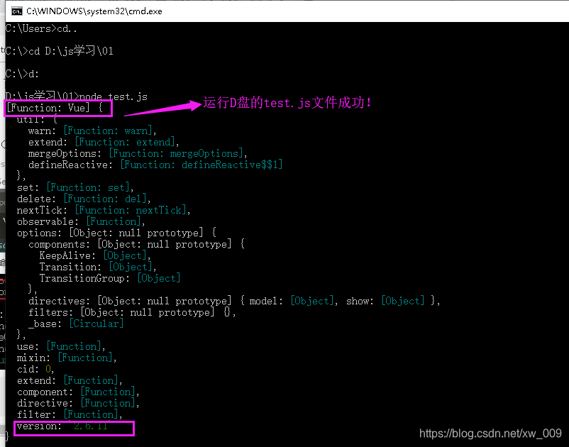Viewport: 569px width, 447px height.
Task: Click the 'directives:' output line
Action: click(x=234, y=301)
